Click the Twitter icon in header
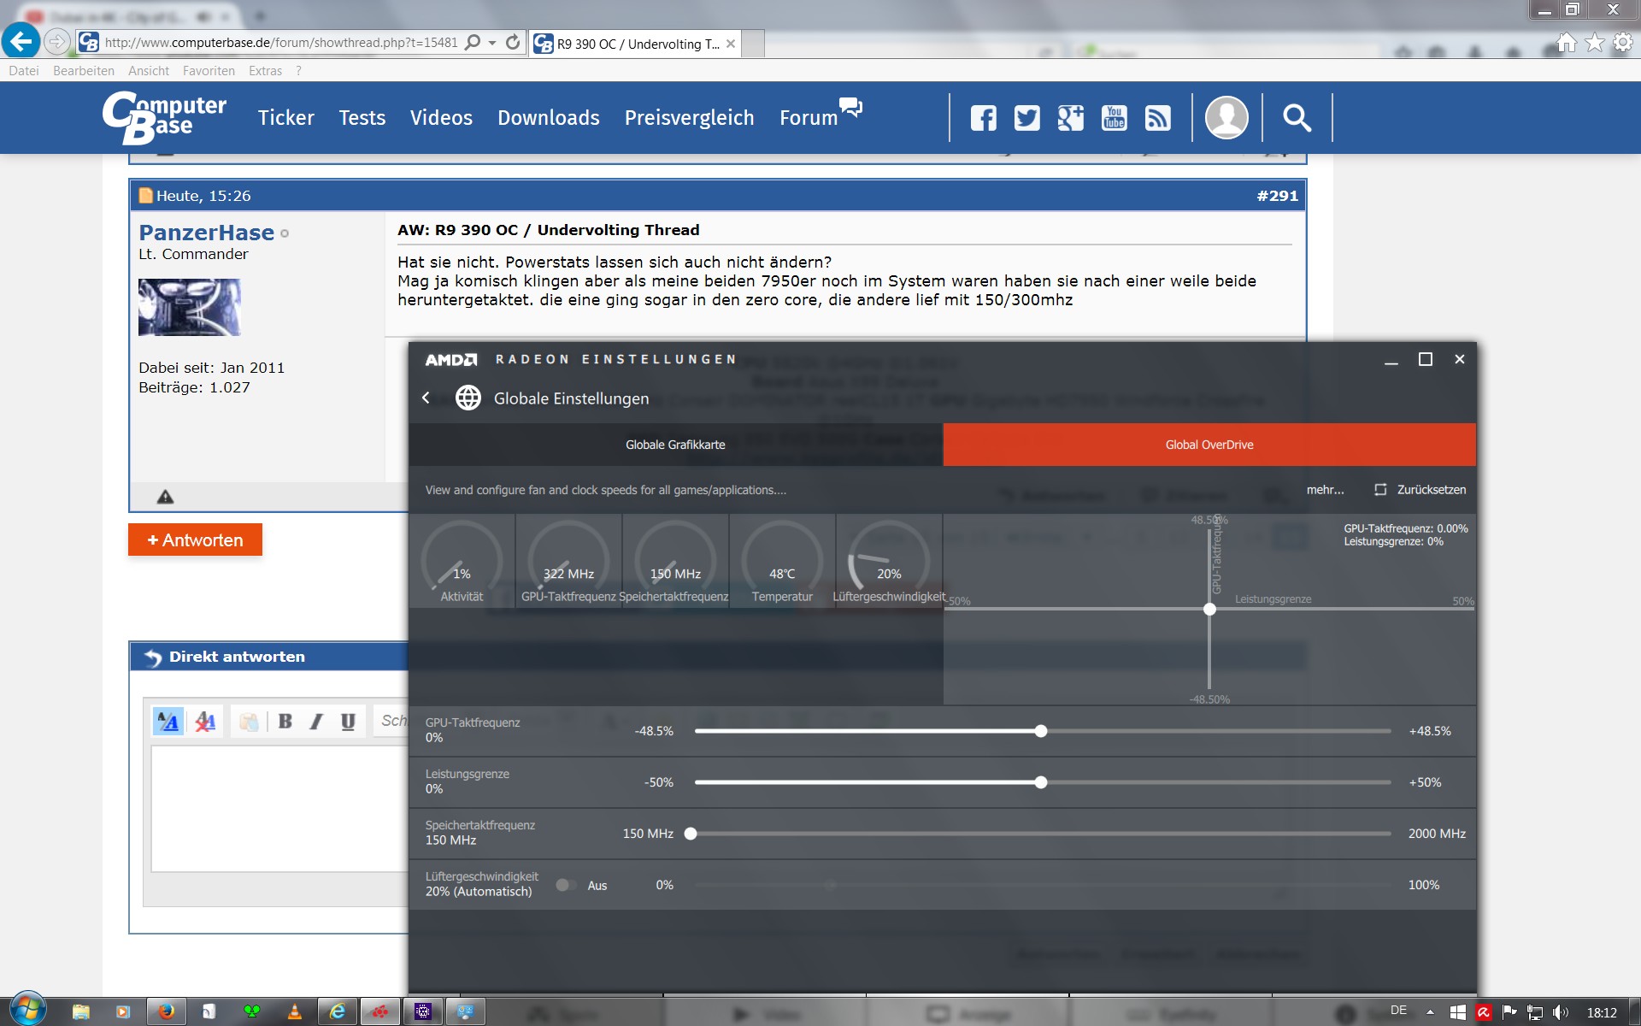Image resolution: width=1641 pixels, height=1026 pixels. click(x=1026, y=118)
